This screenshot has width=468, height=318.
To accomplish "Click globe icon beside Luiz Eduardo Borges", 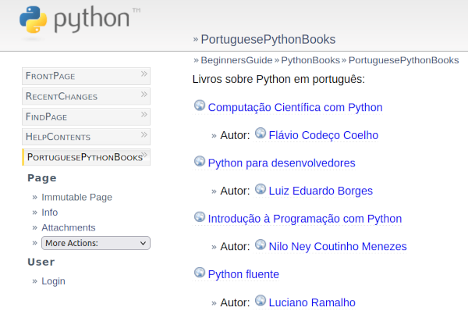I will tap(261, 188).
